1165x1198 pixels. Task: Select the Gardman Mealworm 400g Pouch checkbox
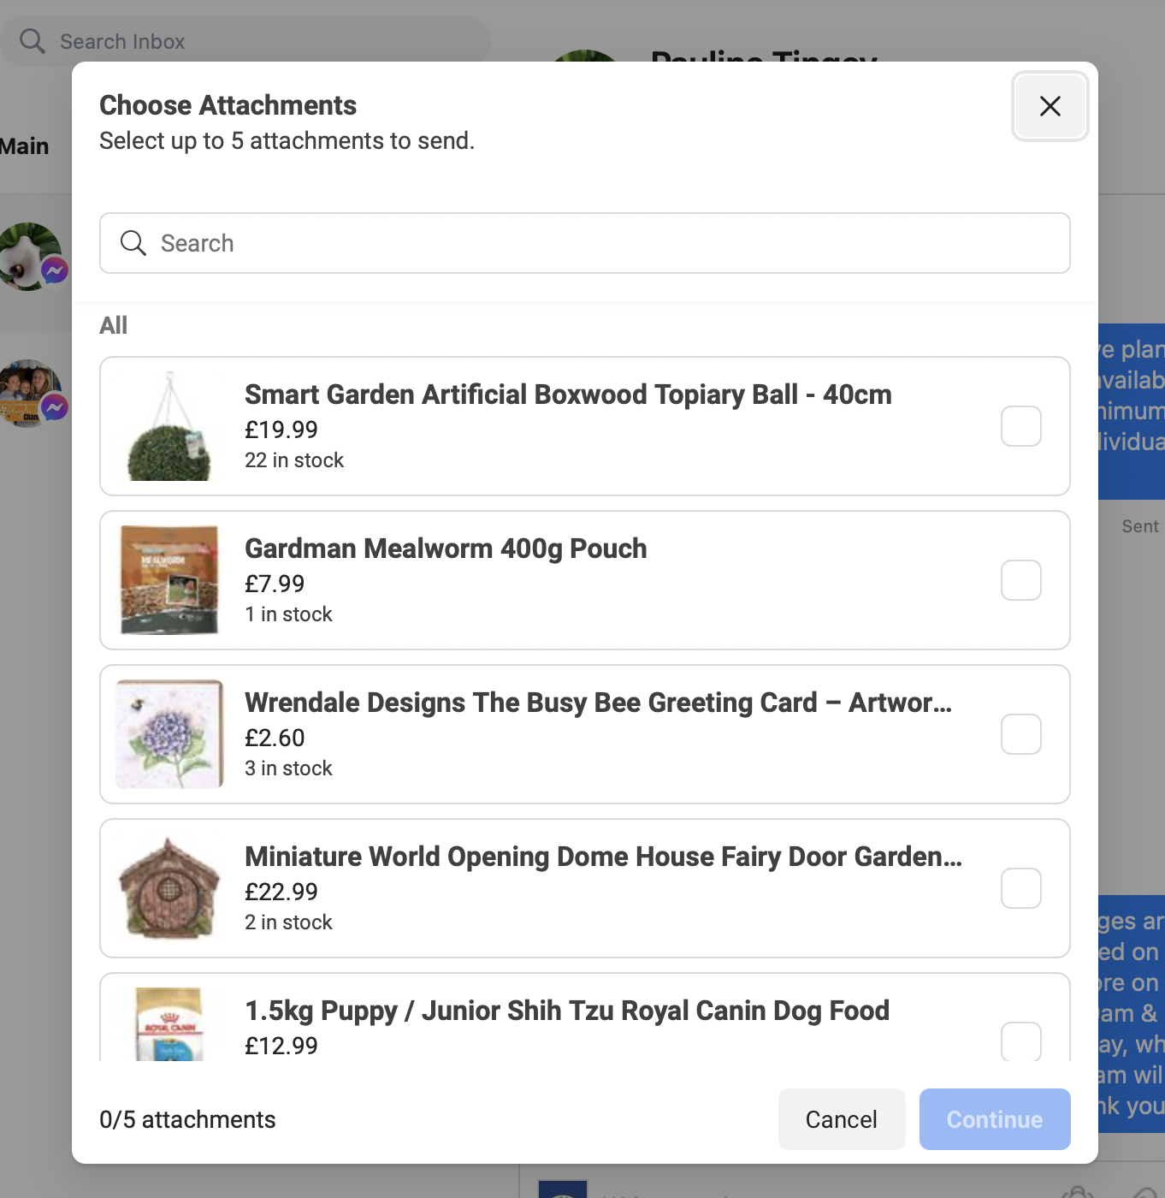tap(1020, 580)
